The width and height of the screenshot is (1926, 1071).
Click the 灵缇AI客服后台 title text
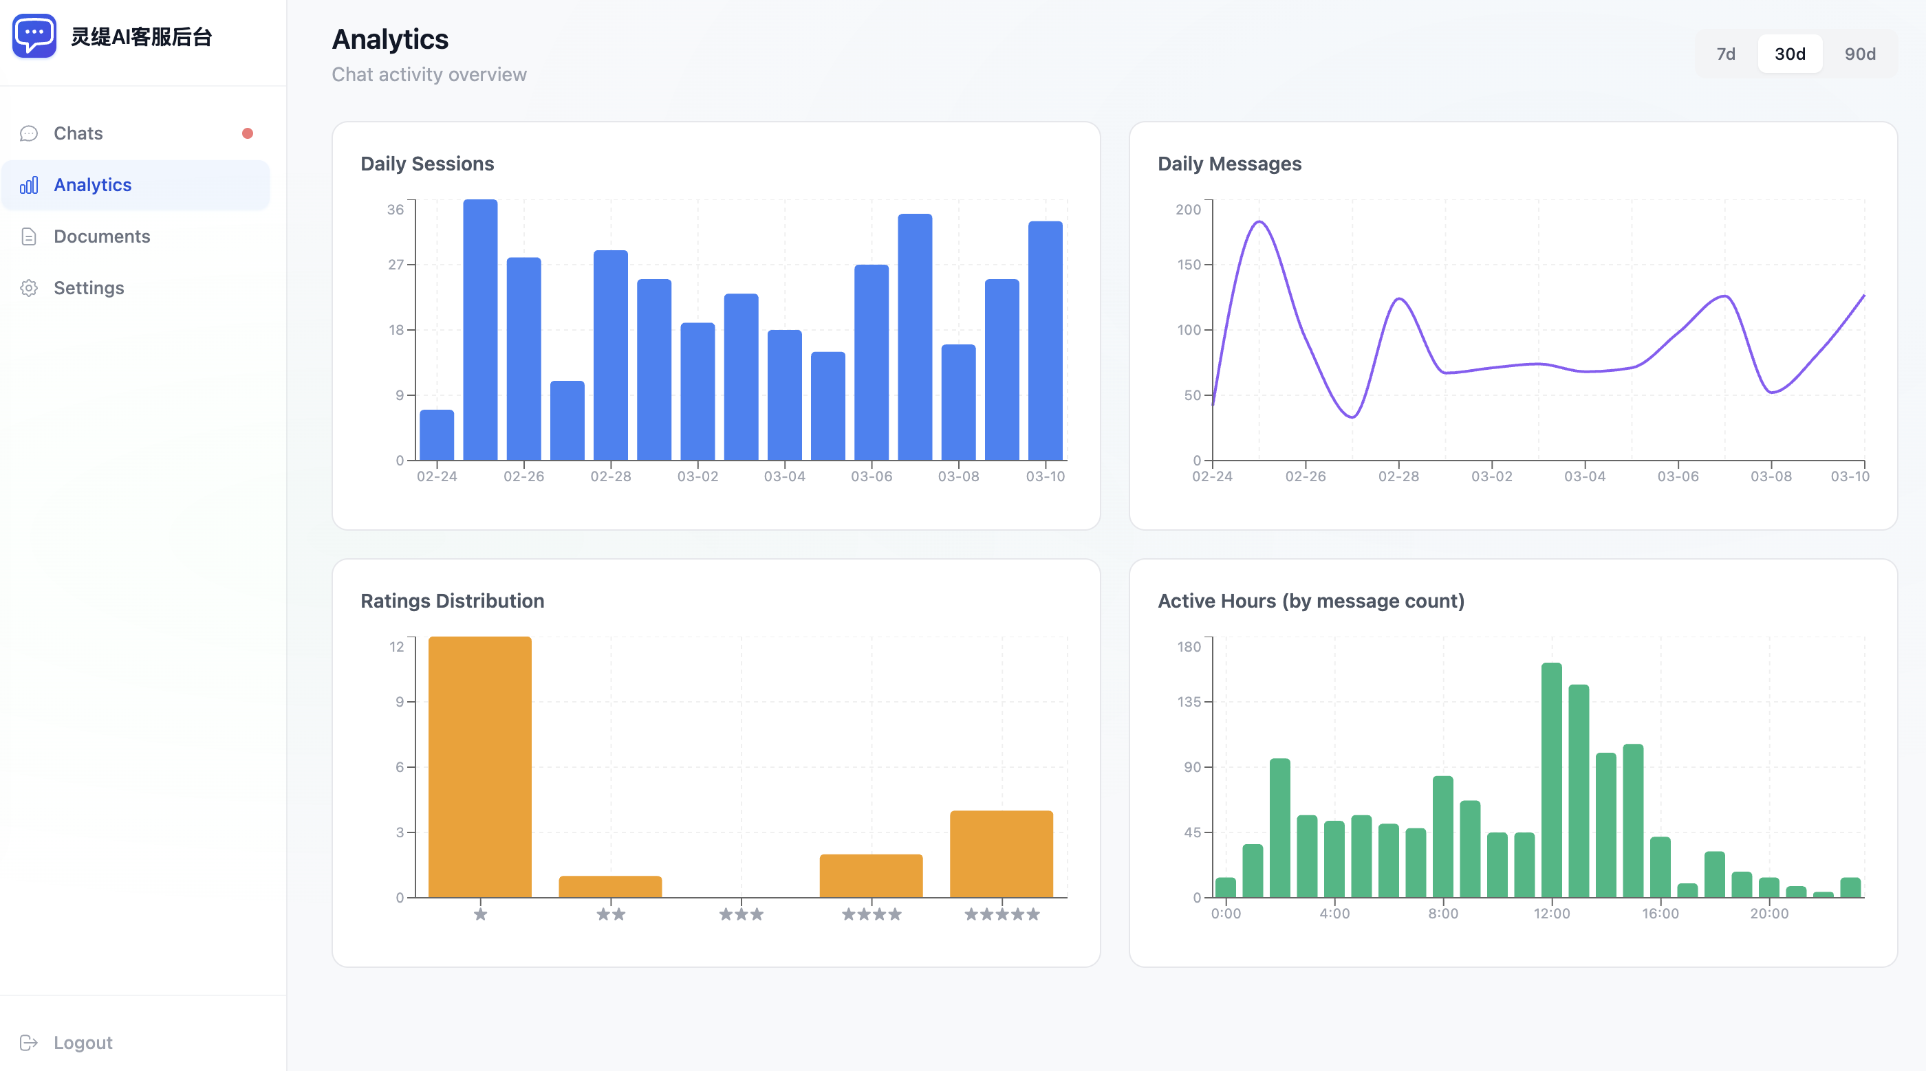(x=141, y=36)
